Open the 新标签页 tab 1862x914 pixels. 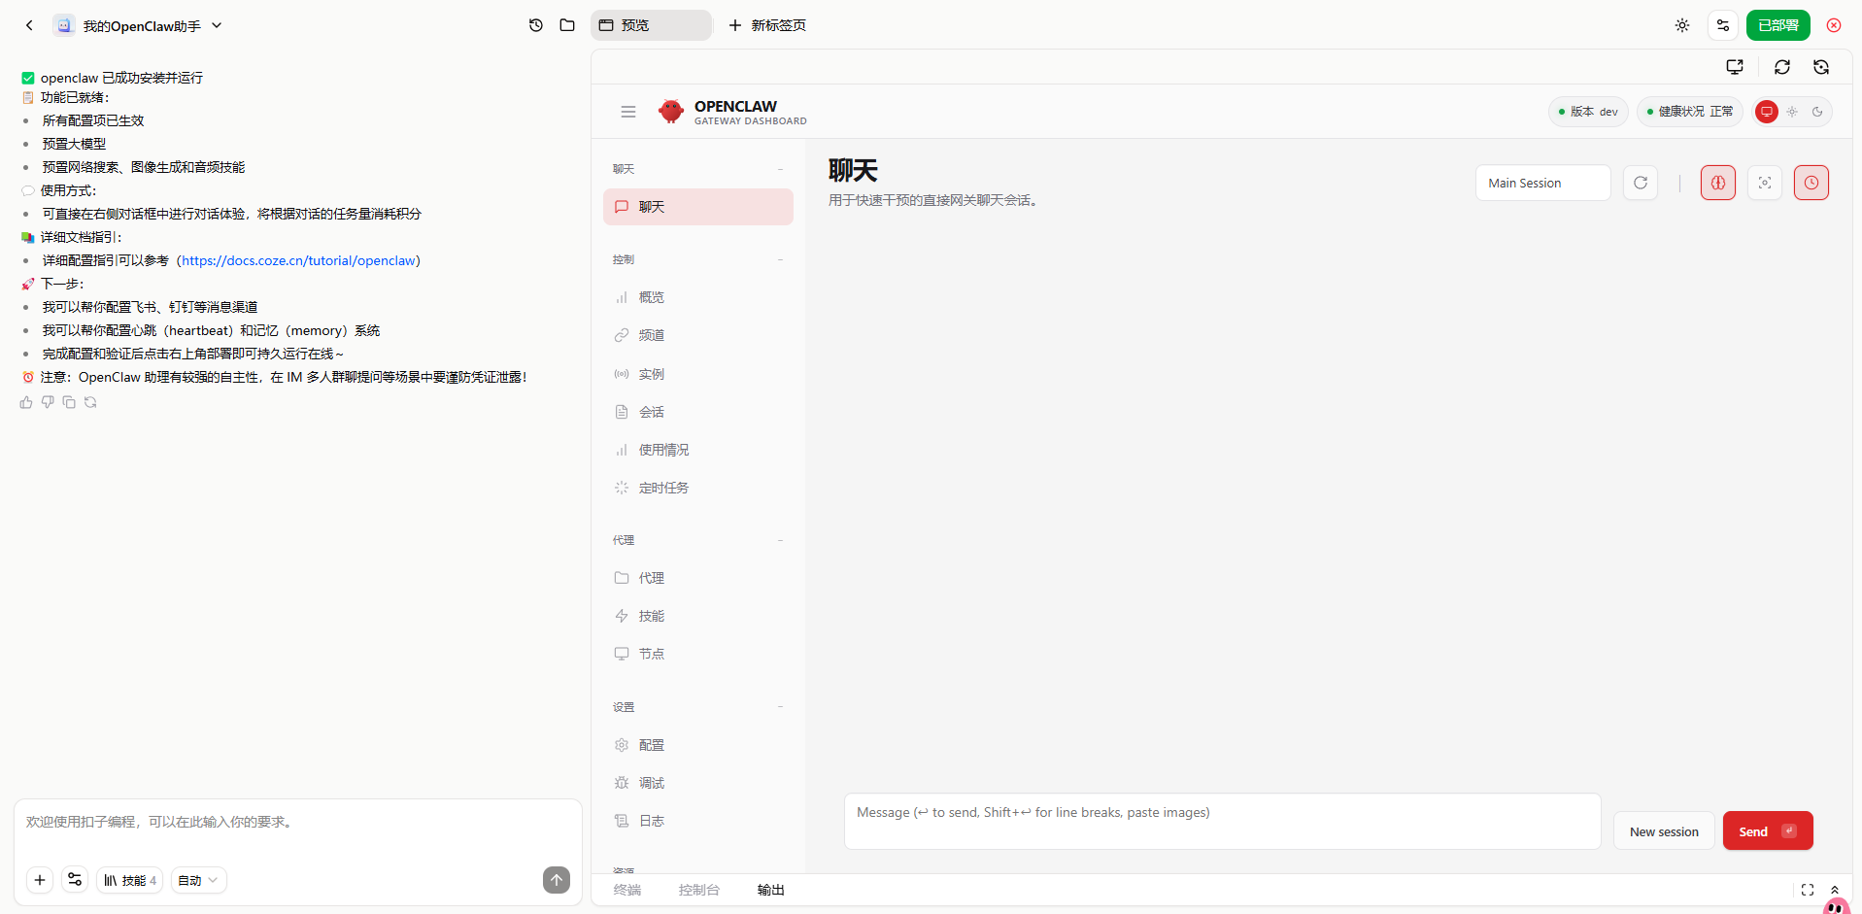767,25
